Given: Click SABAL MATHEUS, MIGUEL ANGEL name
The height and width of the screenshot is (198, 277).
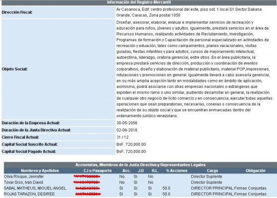Looking at the screenshot, I should 35,188.
